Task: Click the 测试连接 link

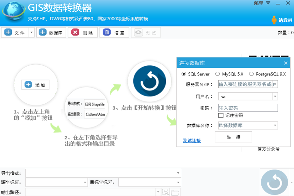Action: point(192,140)
